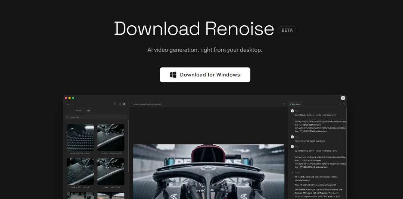This screenshot has height=199, width=403.
Task: Click the heart icon above the video preview
Action: (284, 104)
